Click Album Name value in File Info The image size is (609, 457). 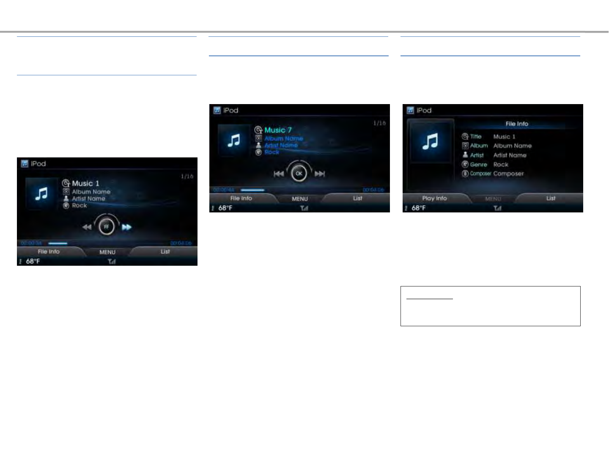tap(513, 146)
